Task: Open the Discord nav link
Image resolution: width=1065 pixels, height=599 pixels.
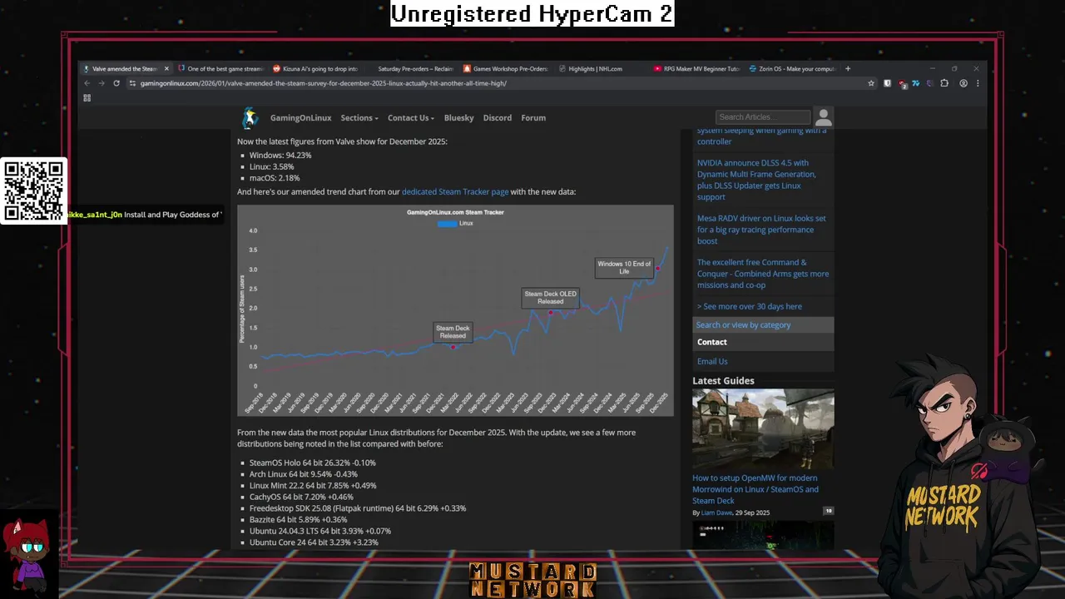Action: pyautogui.click(x=498, y=118)
